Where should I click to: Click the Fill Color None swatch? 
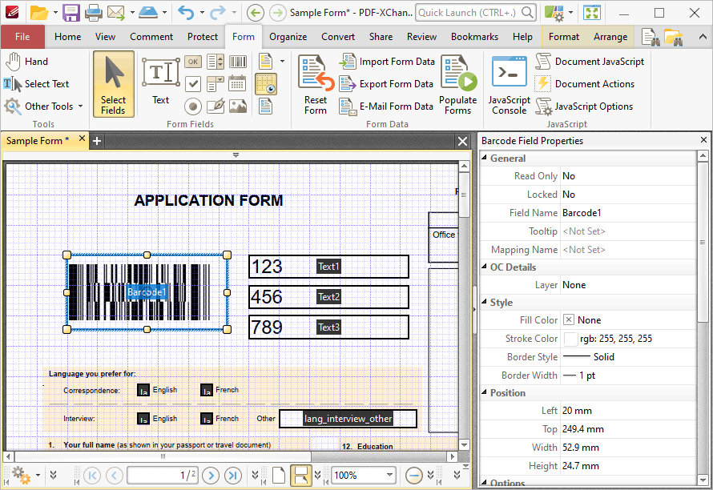pos(569,320)
